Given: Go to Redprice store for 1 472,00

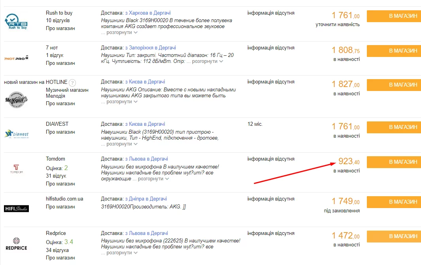Looking at the screenshot, I should tap(394, 237).
